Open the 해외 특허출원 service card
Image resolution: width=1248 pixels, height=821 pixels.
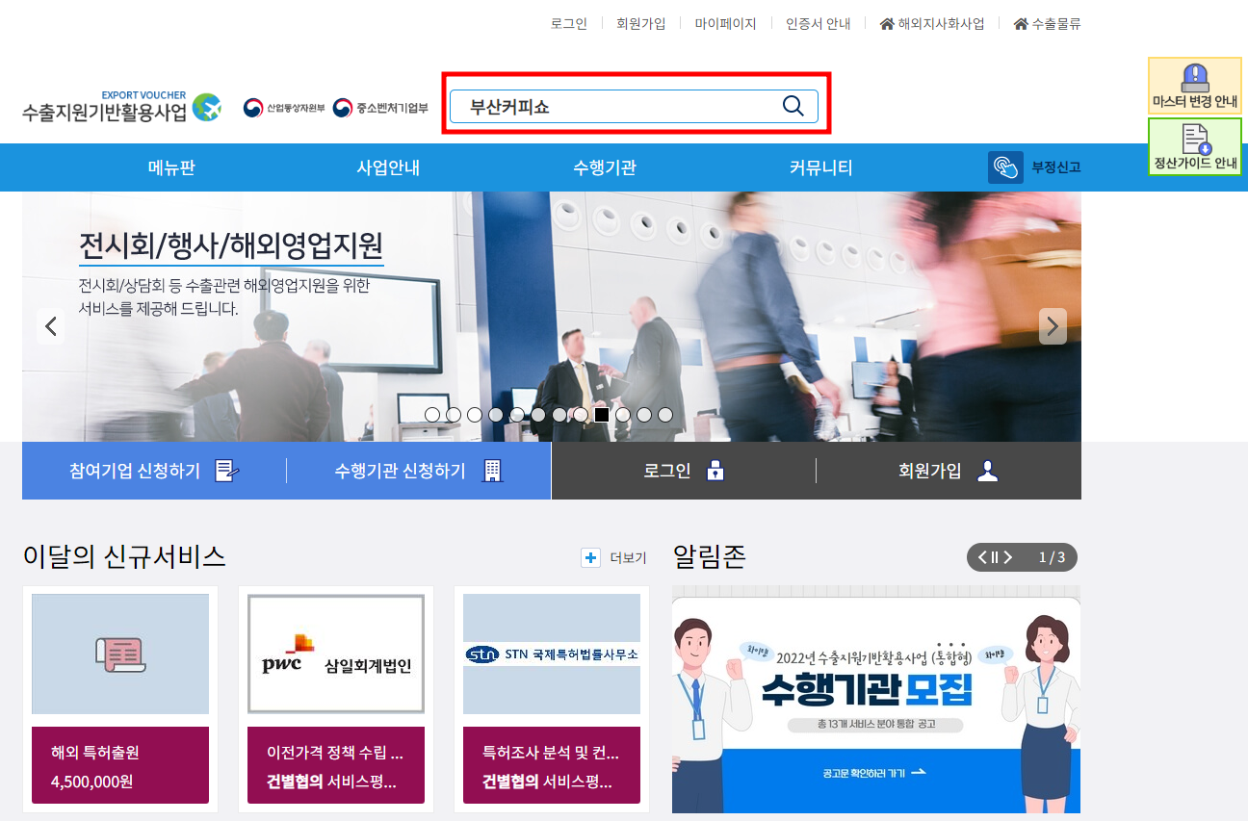point(120,698)
